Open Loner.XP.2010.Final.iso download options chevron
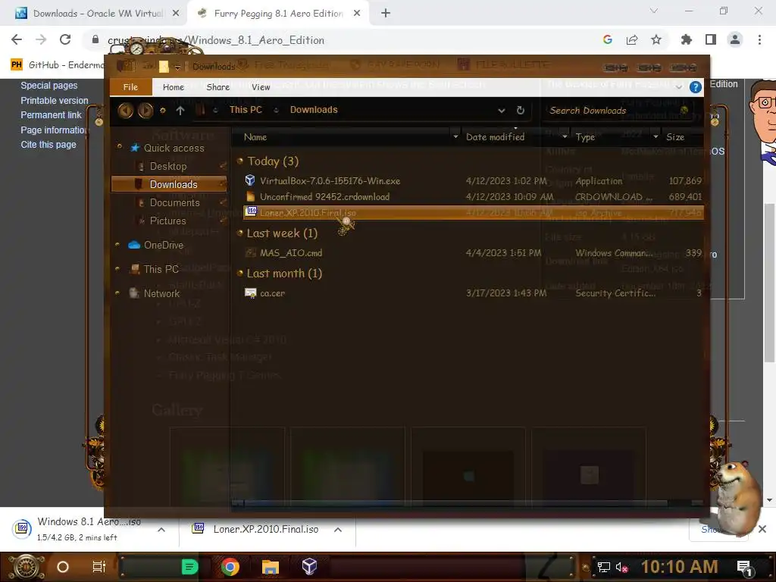The width and height of the screenshot is (776, 582). [x=338, y=530]
